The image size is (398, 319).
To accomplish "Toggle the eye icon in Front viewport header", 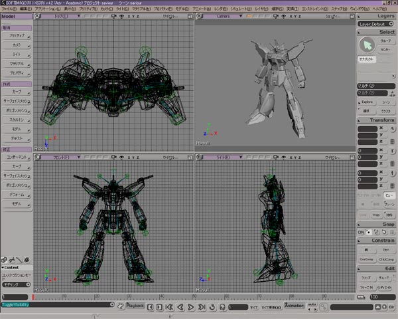I will pos(122,158).
